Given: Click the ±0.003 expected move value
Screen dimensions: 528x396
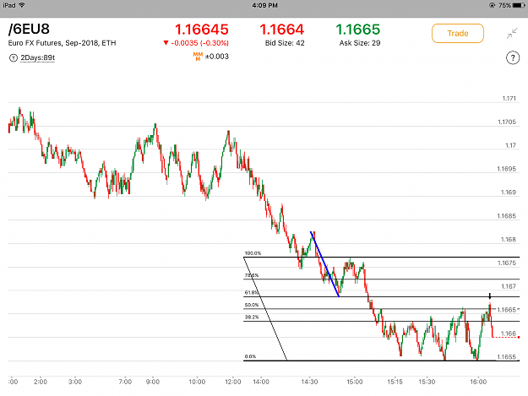Looking at the screenshot, I should coord(217,57).
